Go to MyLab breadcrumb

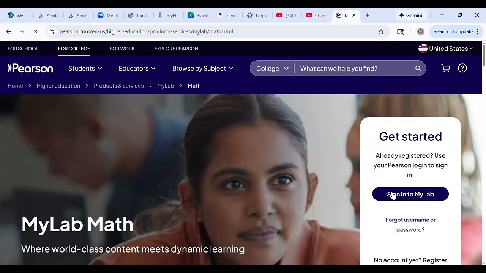click(166, 86)
